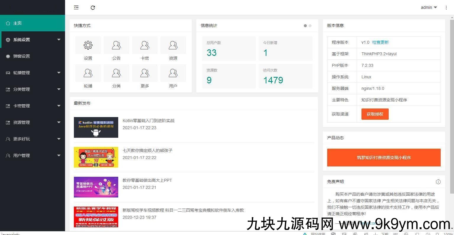Click the 检查更新 link
This screenshot has width=454, height=235.
pyautogui.click(x=380, y=42)
